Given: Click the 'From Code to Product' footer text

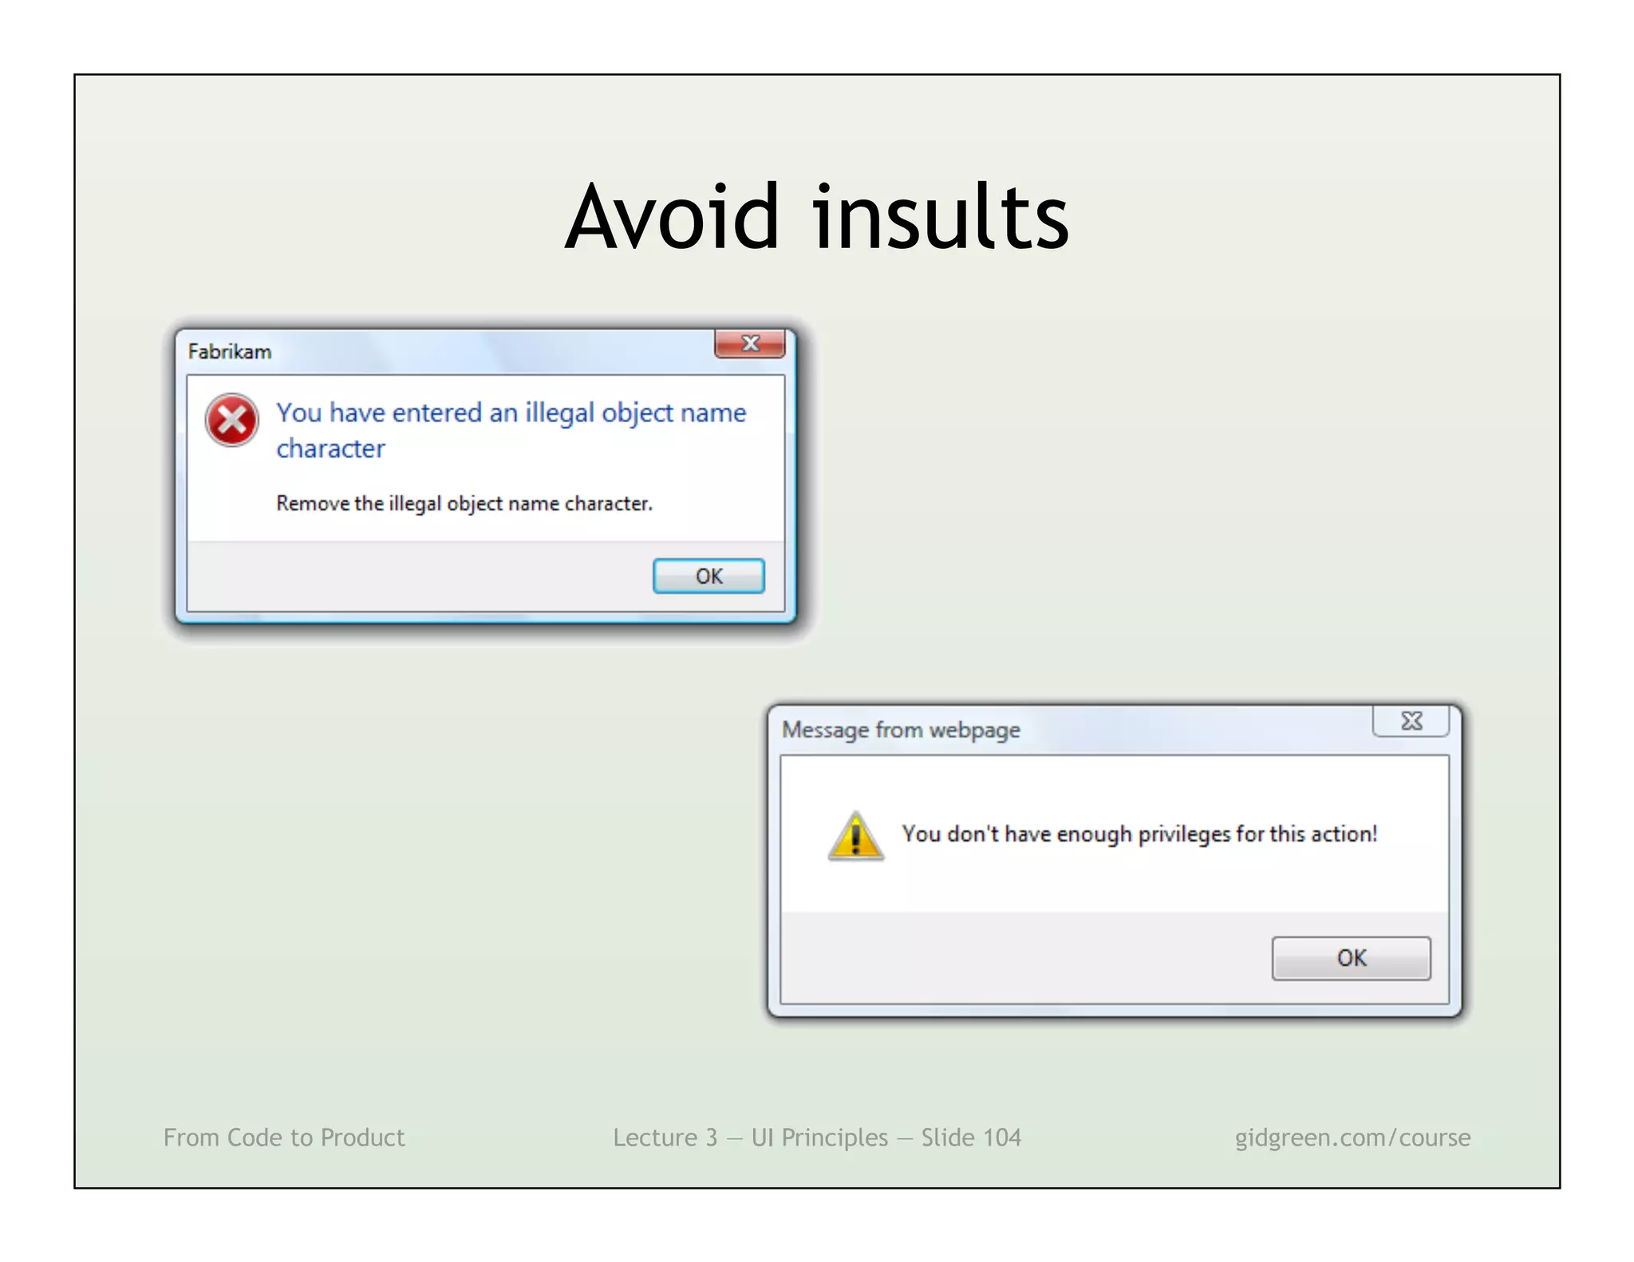Looking at the screenshot, I should pos(284,1137).
